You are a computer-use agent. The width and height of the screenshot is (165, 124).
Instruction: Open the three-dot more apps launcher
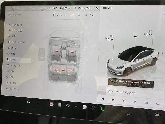click(76, 106)
